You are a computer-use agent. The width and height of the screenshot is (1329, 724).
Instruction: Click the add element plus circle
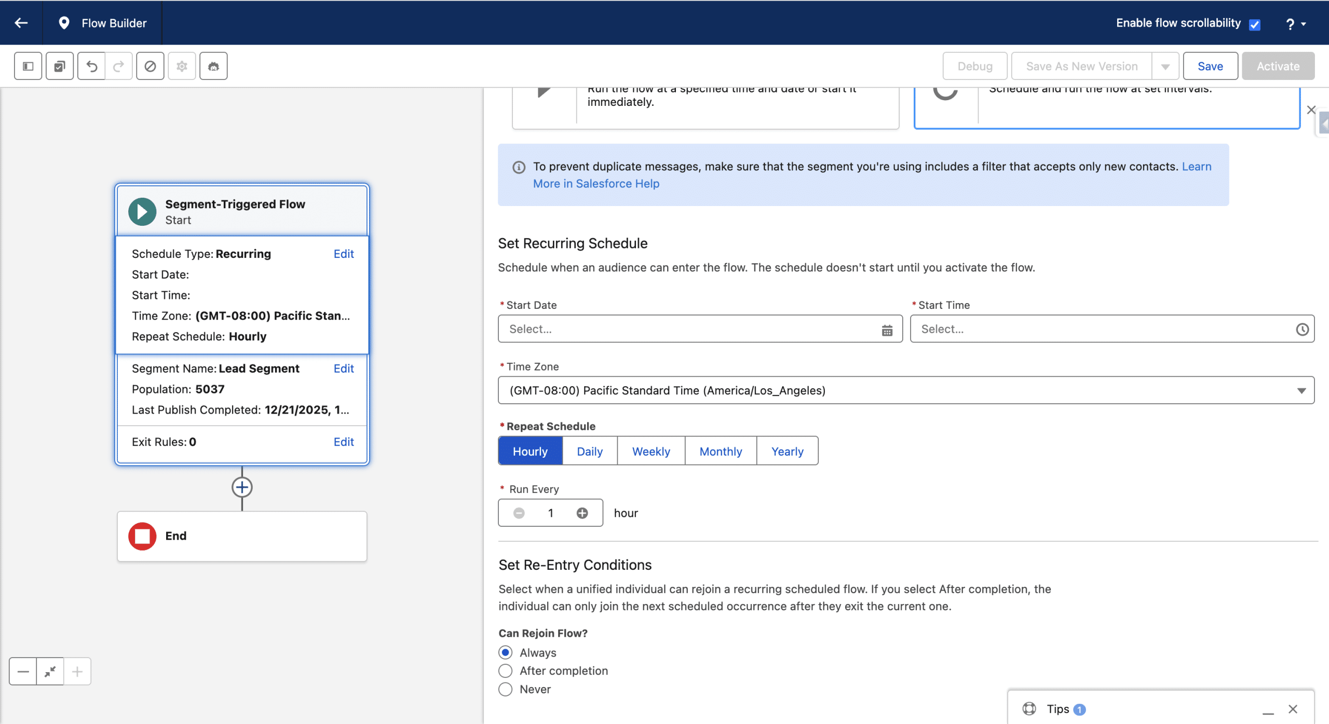242,487
